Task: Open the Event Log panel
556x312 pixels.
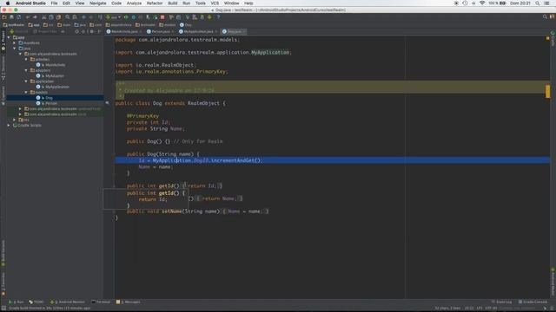Action: tap(501, 302)
